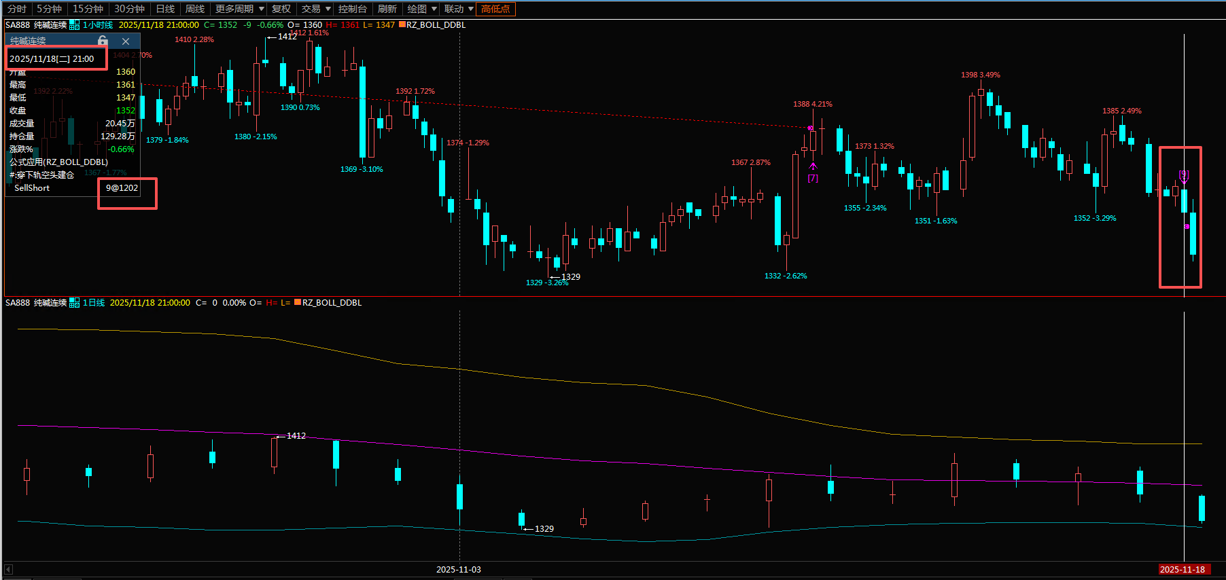Open the 控制台 console button
This screenshot has height=580, width=1226.
(353, 9)
